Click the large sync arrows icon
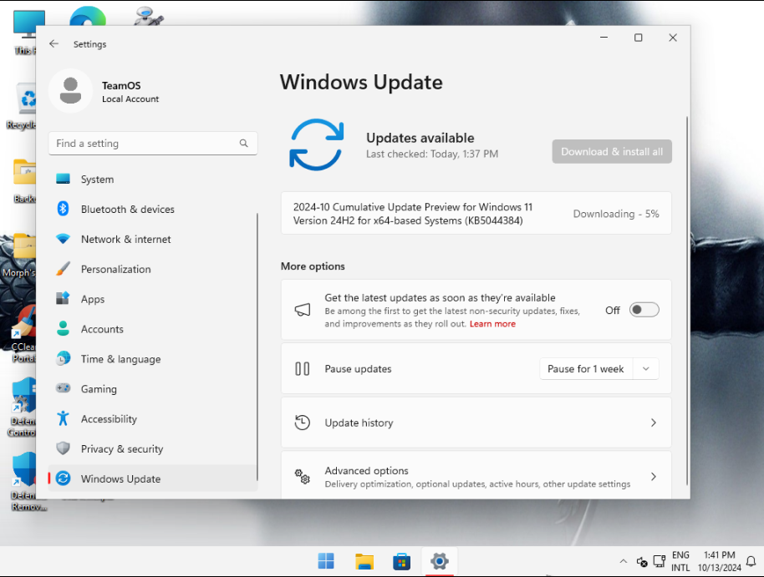This screenshot has height=577, width=764. [x=317, y=144]
